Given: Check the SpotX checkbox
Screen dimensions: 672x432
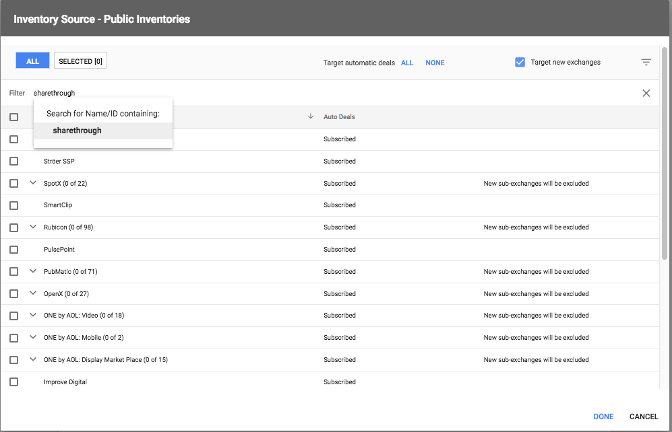Looking at the screenshot, I should click(13, 184).
